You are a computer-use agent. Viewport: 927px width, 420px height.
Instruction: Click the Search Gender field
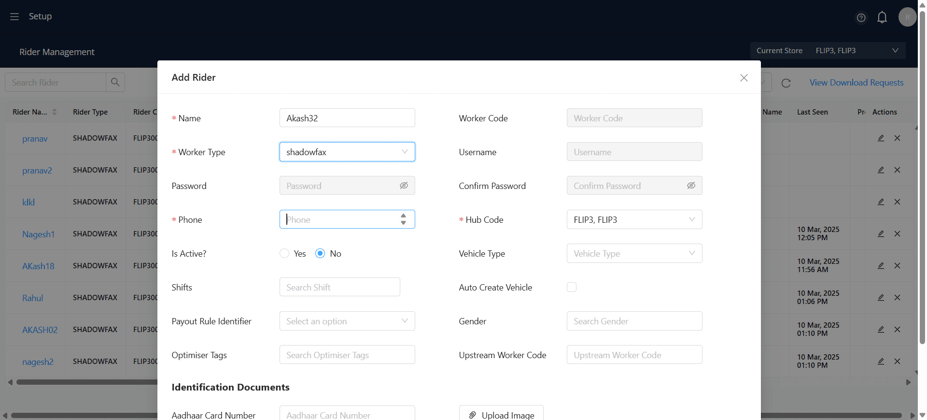634,321
